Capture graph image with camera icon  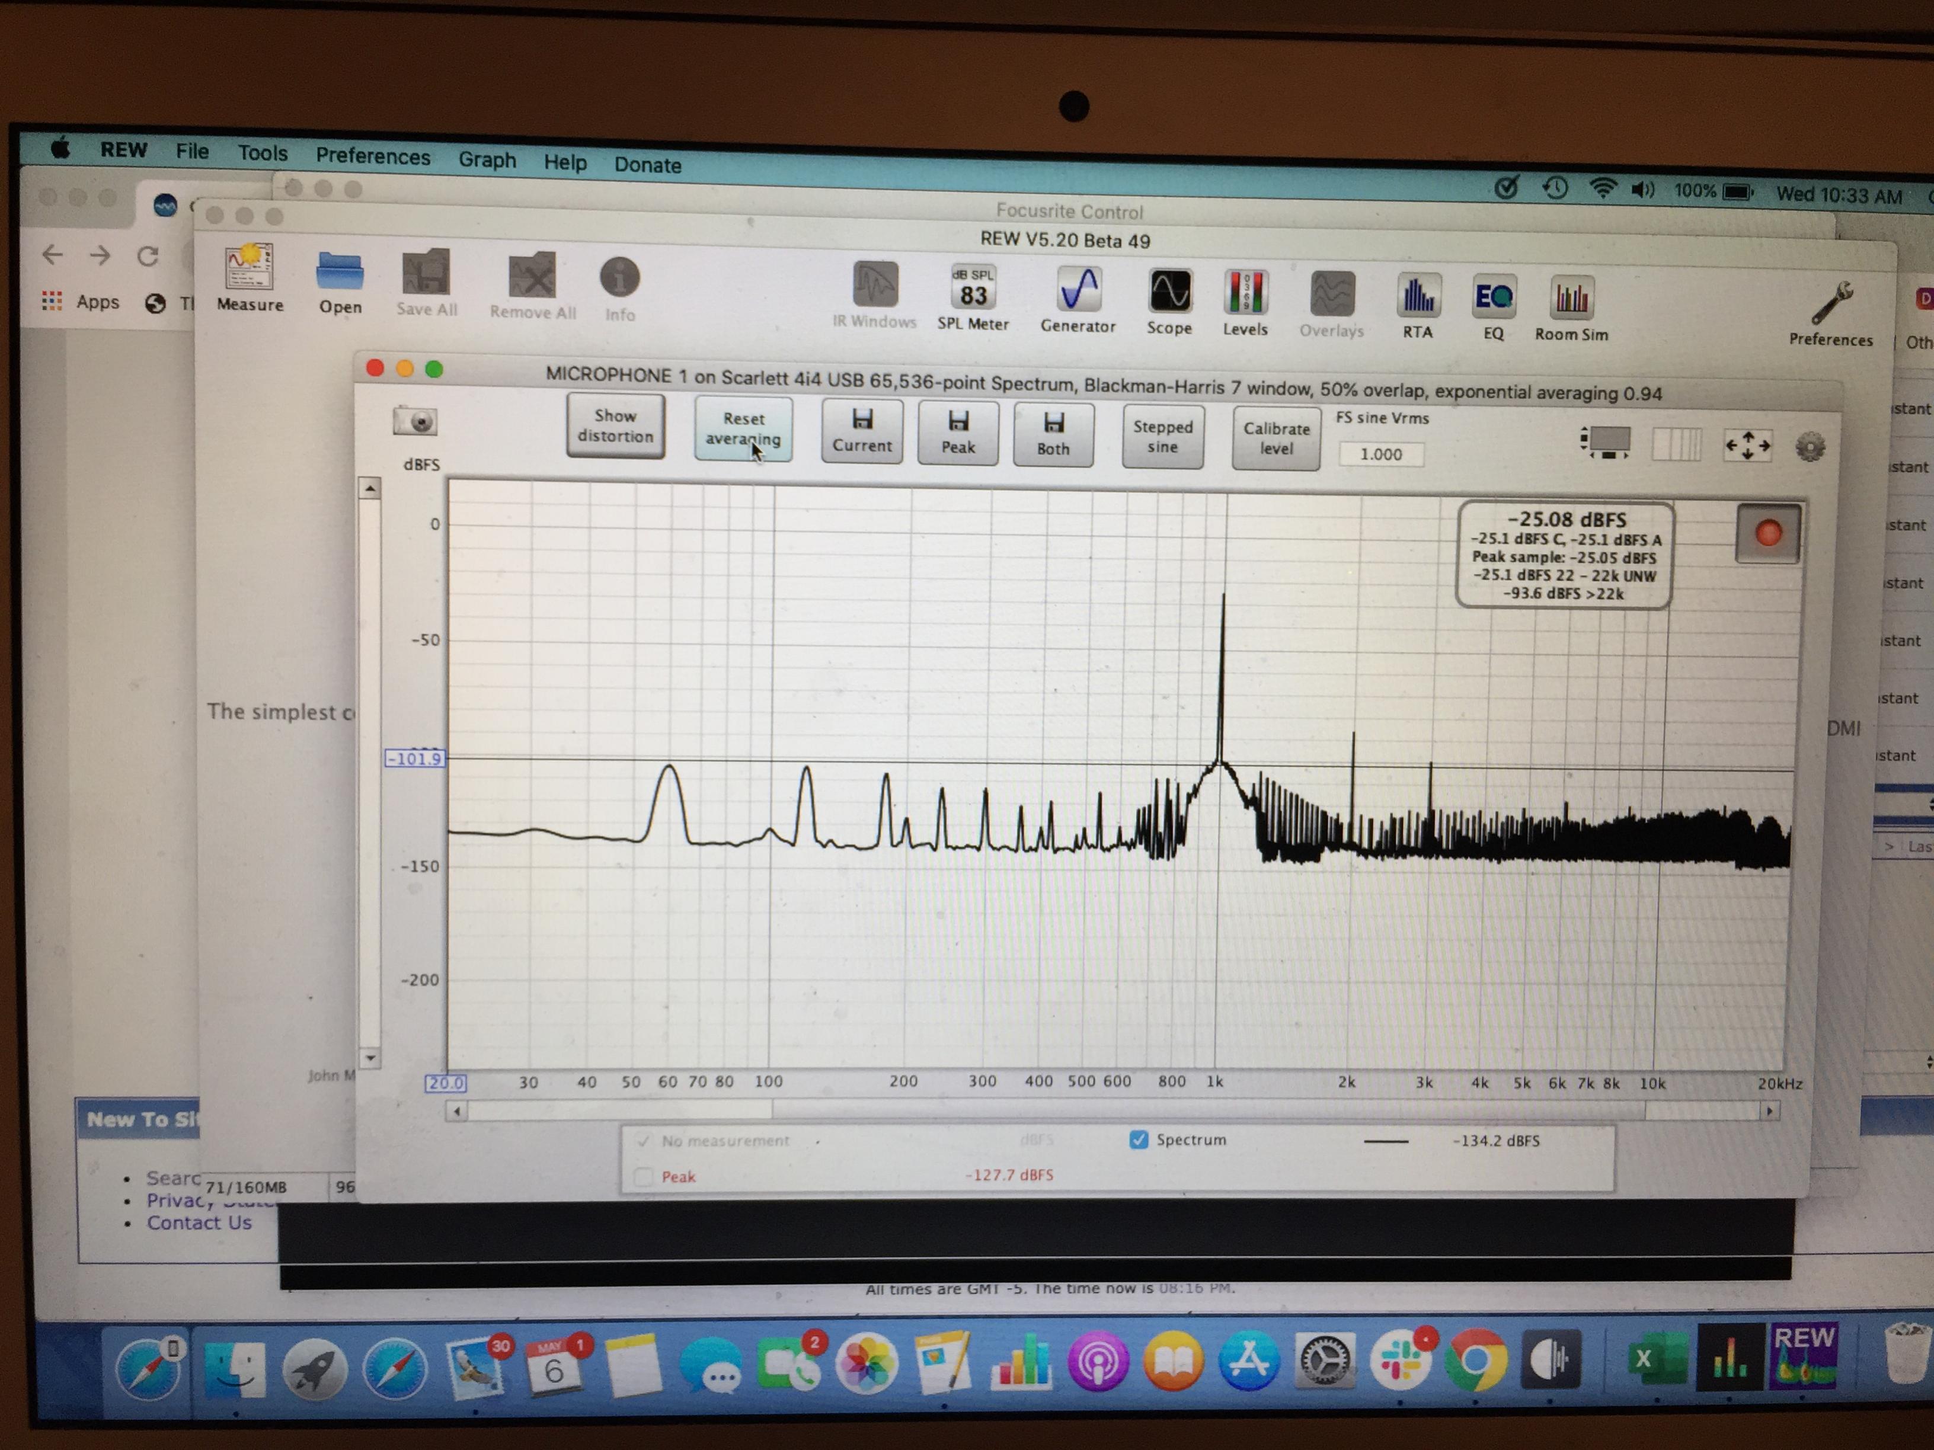(415, 421)
